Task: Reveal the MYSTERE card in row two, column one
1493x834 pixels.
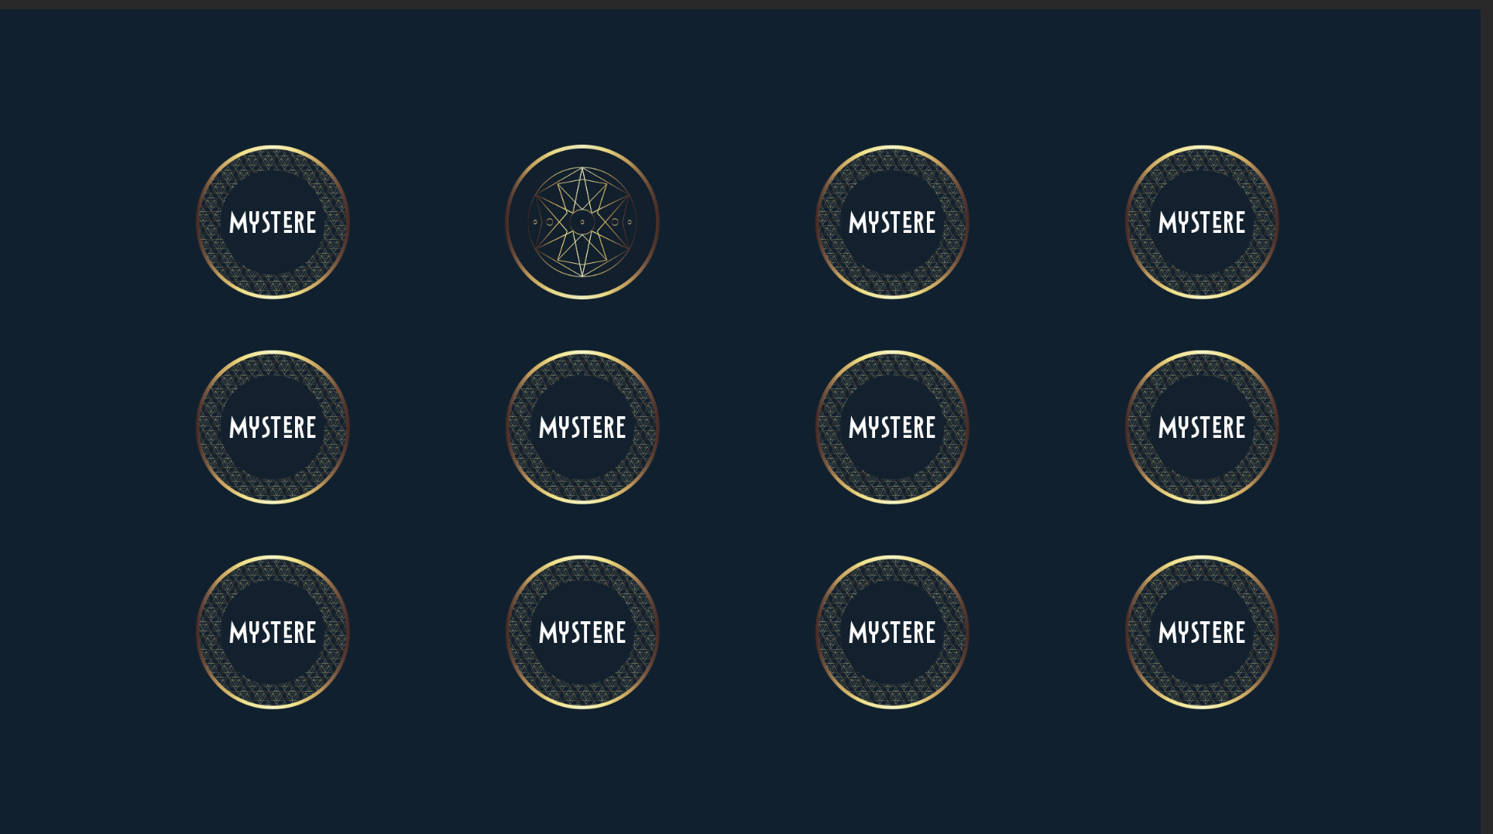Action: point(273,427)
